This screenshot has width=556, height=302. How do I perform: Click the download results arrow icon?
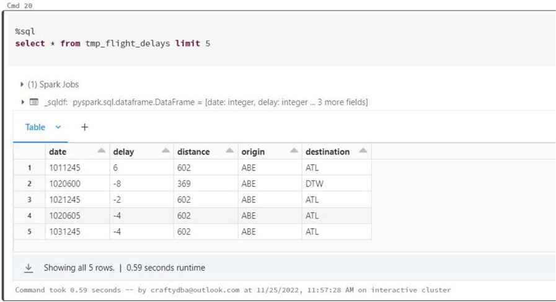pyautogui.click(x=29, y=268)
